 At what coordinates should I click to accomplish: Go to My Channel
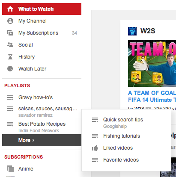point(33,21)
